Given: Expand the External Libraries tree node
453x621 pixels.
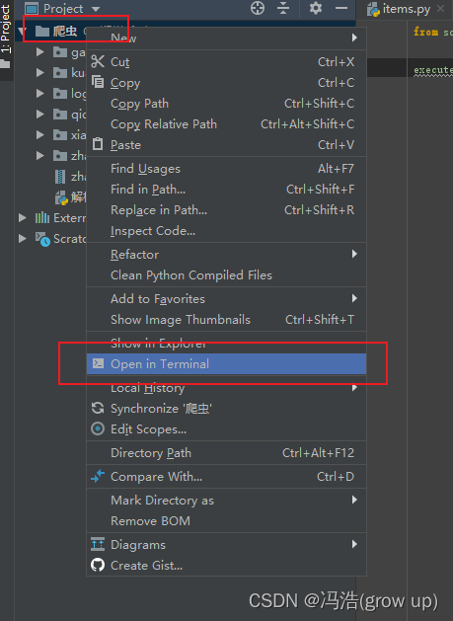Looking at the screenshot, I should point(23,217).
